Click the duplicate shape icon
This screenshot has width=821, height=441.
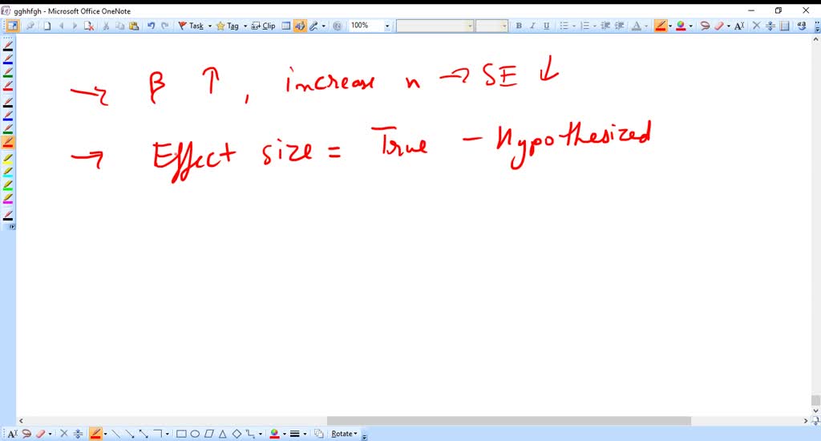(x=318, y=434)
